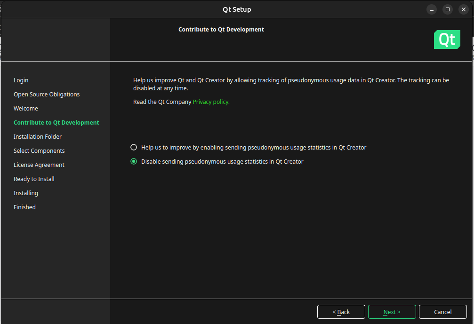474x324 pixels.
Task: Go back to previous setup page
Action: point(341,312)
